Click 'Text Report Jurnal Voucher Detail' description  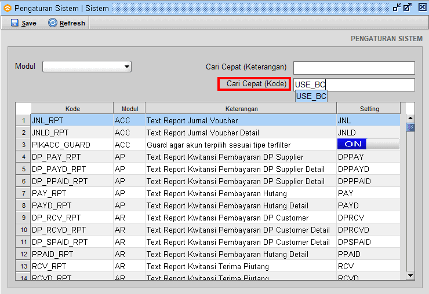[203, 133]
